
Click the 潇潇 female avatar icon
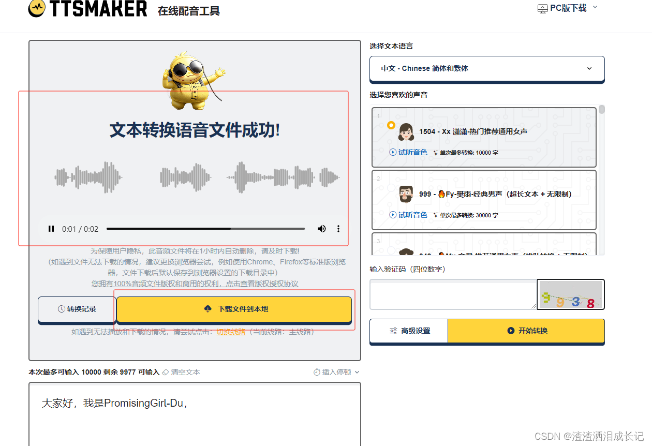point(406,132)
